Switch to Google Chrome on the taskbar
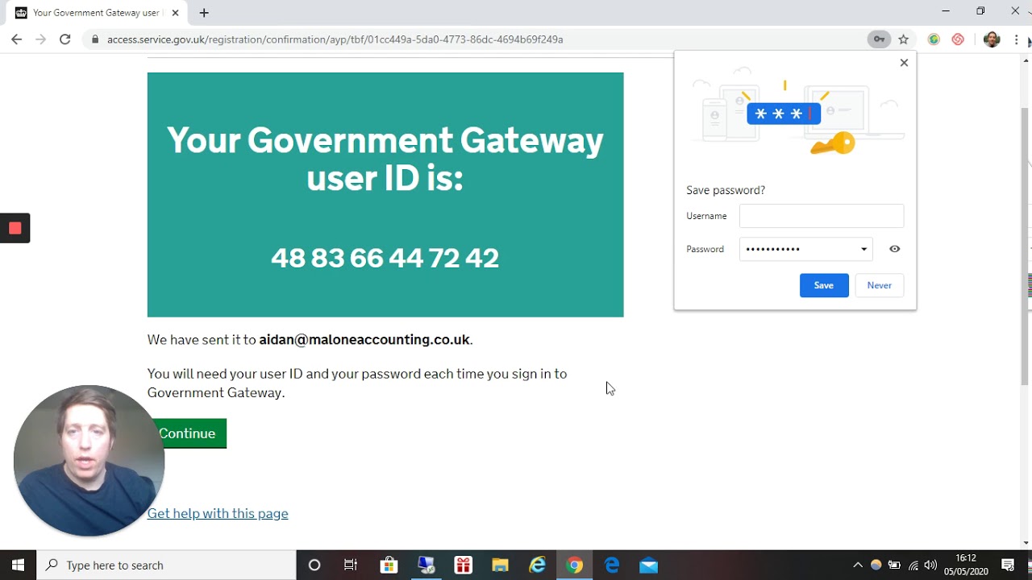The image size is (1032, 580). pyautogui.click(x=574, y=565)
